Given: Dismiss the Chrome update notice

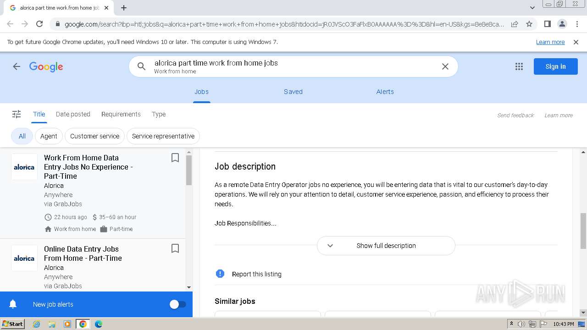Looking at the screenshot, I should pos(576,42).
